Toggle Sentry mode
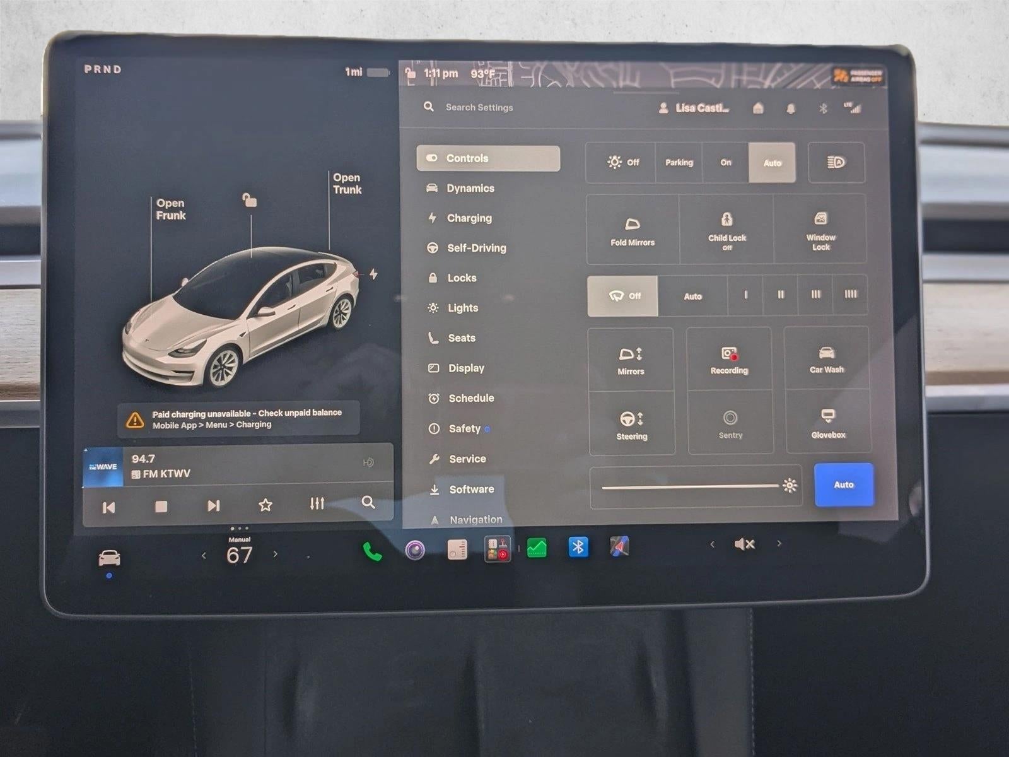 tap(730, 423)
